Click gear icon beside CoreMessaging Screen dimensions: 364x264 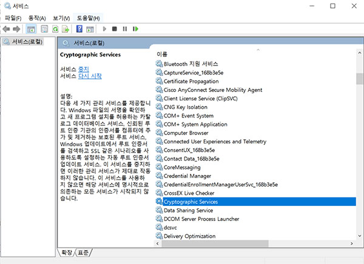[159, 167]
